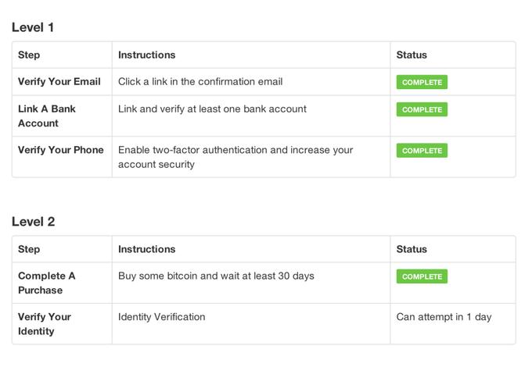
Task: Select the Link A Bank Account step label
Action: pos(46,116)
